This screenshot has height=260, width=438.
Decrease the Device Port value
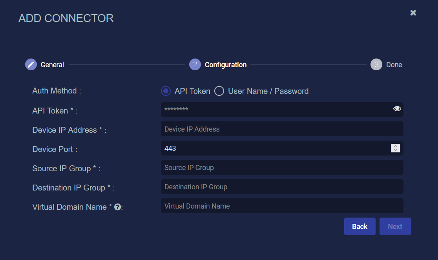pyautogui.click(x=395, y=150)
